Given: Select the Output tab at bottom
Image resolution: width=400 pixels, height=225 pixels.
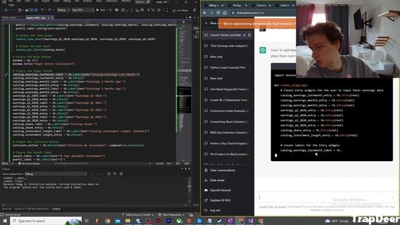Looking at the screenshot, I should 56,209.
